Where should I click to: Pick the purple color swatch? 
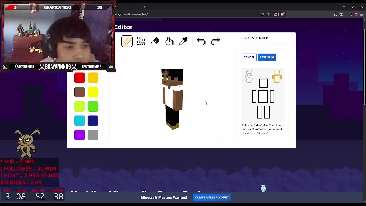tap(79, 135)
